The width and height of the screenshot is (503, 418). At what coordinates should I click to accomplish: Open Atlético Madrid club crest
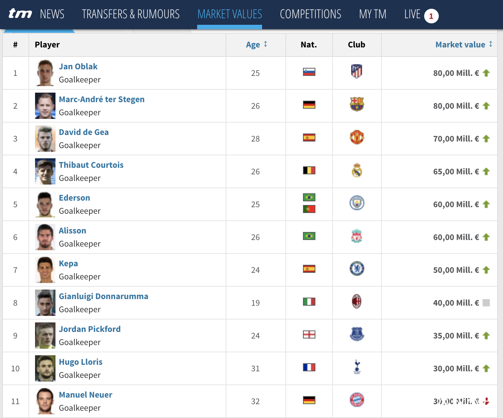(357, 71)
